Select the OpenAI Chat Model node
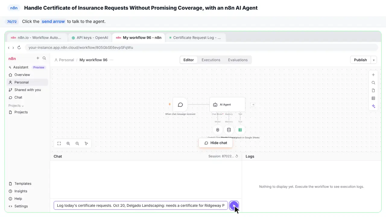Image resolution: width=386 pixels, height=217 pixels. point(217,130)
